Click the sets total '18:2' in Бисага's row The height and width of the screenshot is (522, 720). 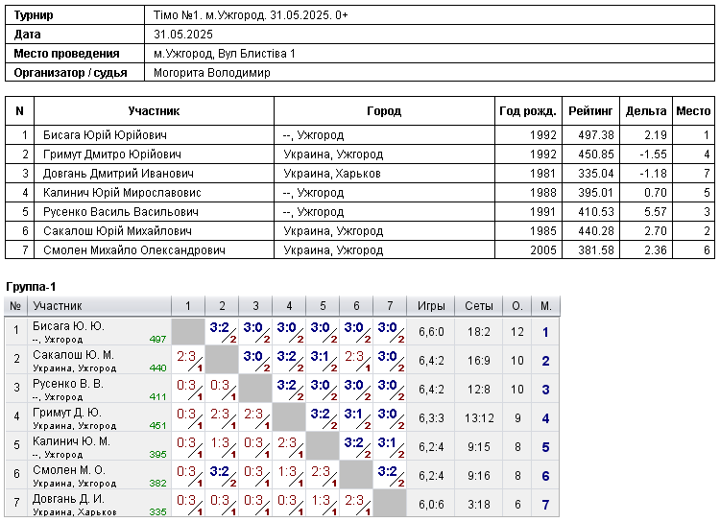(x=478, y=332)
